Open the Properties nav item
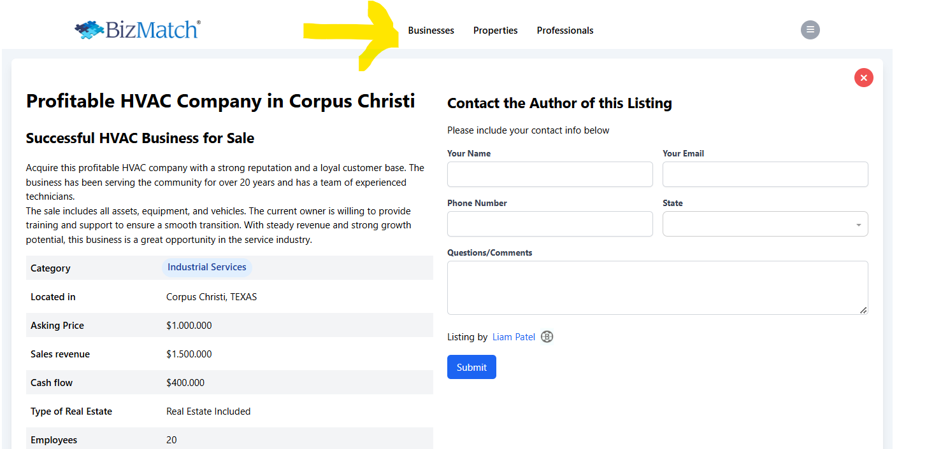927x449 pixels. [495, 31]
